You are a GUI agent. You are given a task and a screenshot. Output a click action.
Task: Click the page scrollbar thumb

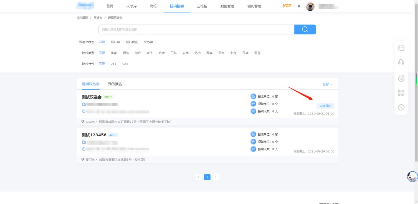(416, 80)
